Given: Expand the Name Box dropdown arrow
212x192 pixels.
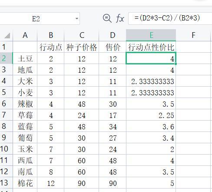Looking at the screenshot, I should pos(77,19).
